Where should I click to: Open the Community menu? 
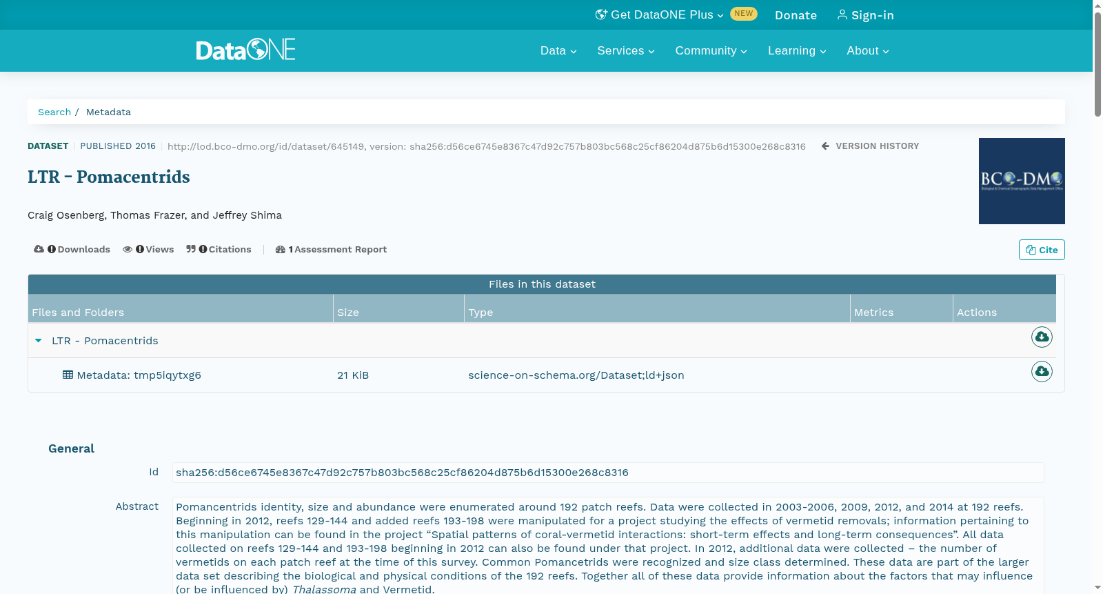(x=711, y=50)
